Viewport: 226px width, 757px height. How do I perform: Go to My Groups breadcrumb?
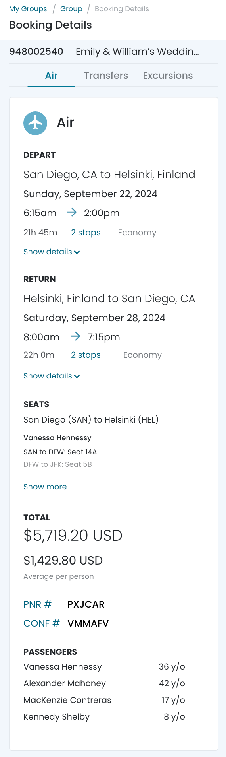(x=28, y=9)
